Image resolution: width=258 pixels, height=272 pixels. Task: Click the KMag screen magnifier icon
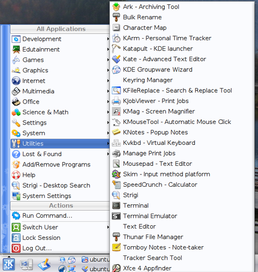pyautogui.click(x=116, y=112)
